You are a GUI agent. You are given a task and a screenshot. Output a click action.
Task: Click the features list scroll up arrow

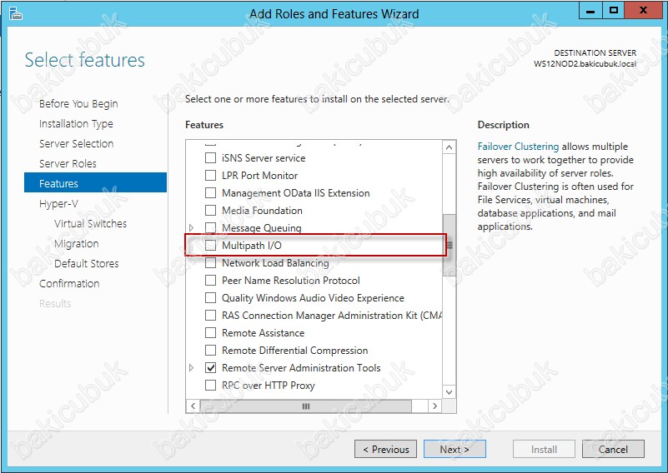[x=449, y=147]
